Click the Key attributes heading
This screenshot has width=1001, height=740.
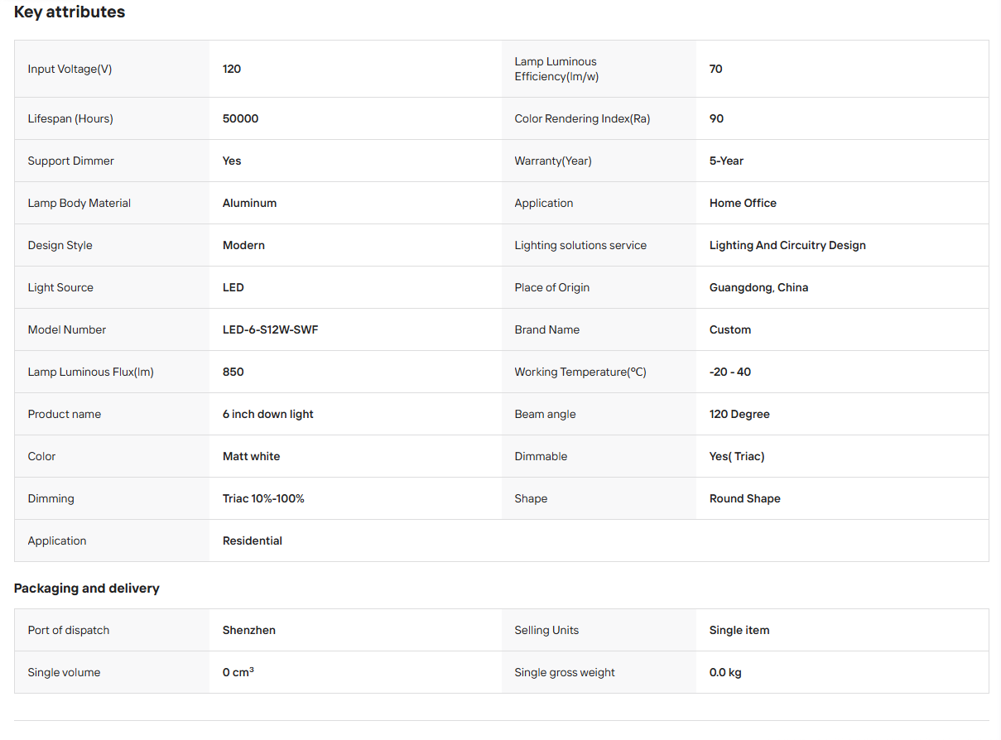coord(70,12)
